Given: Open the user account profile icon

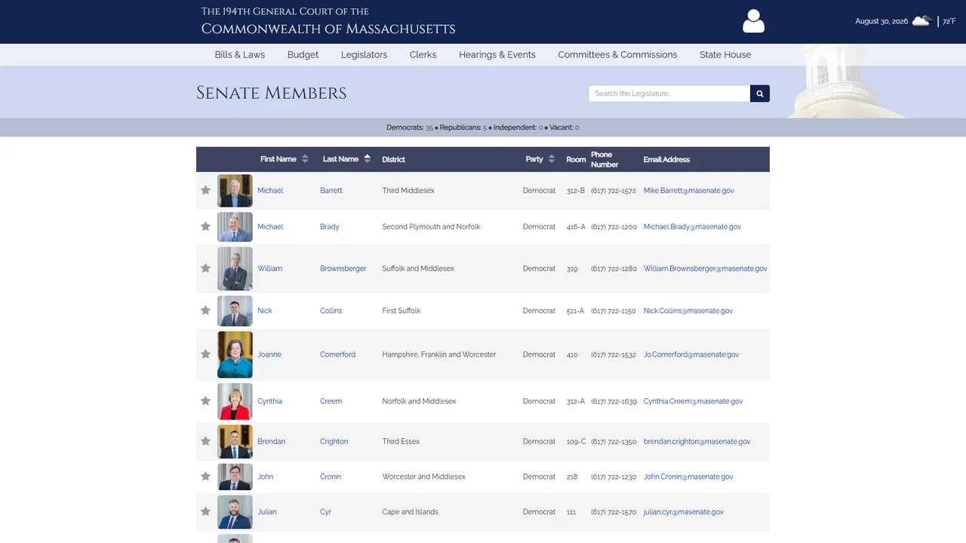Looking at the screenshot, I should (x=753, y=21).
